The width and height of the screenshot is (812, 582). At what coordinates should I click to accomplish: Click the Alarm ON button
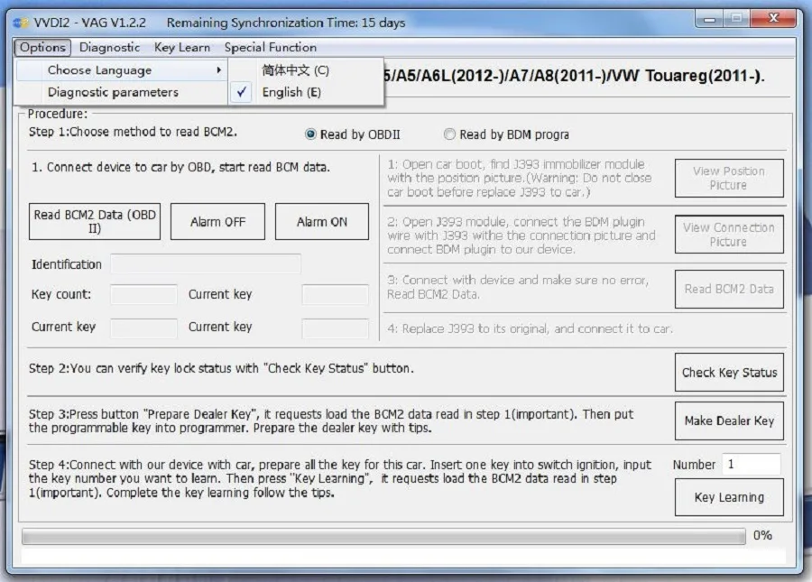coord(321,222)
